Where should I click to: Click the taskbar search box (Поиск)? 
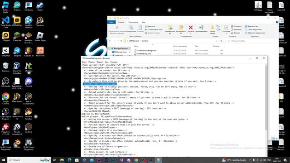point(29,160)
